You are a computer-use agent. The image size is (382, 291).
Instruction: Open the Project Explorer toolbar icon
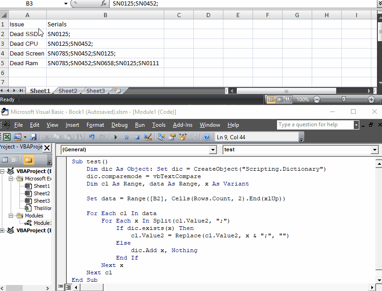click(161, 137)
